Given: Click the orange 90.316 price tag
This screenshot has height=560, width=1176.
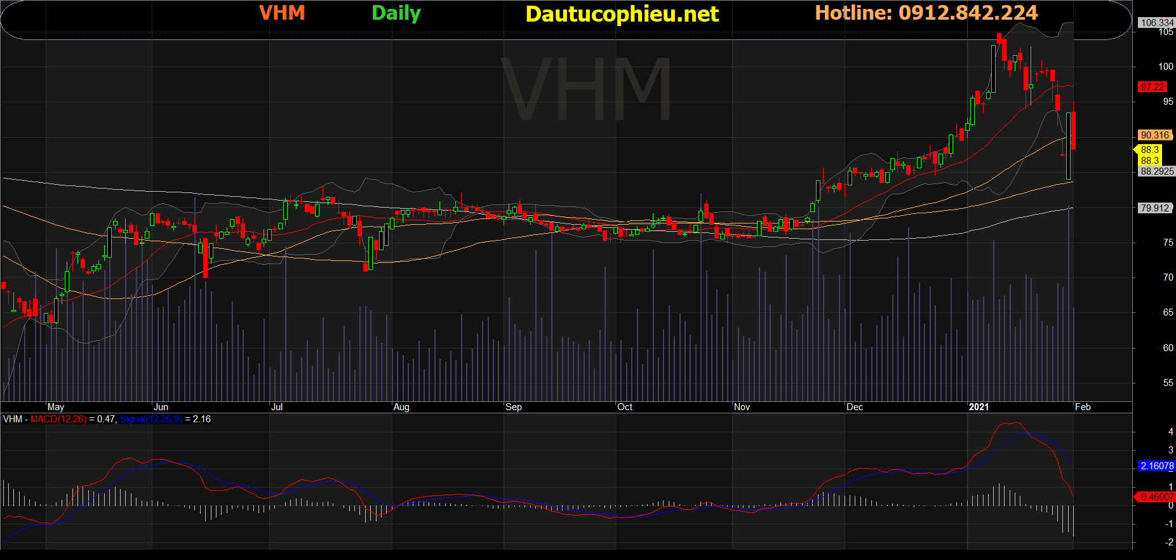Looking at the screenshot, I should pos(1154,135).
